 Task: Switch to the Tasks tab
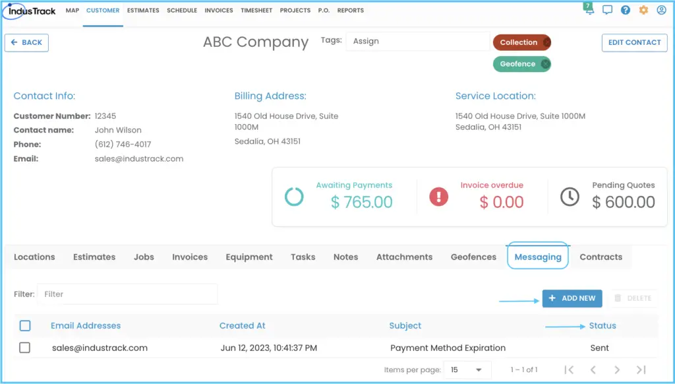[x=303, y=257]
